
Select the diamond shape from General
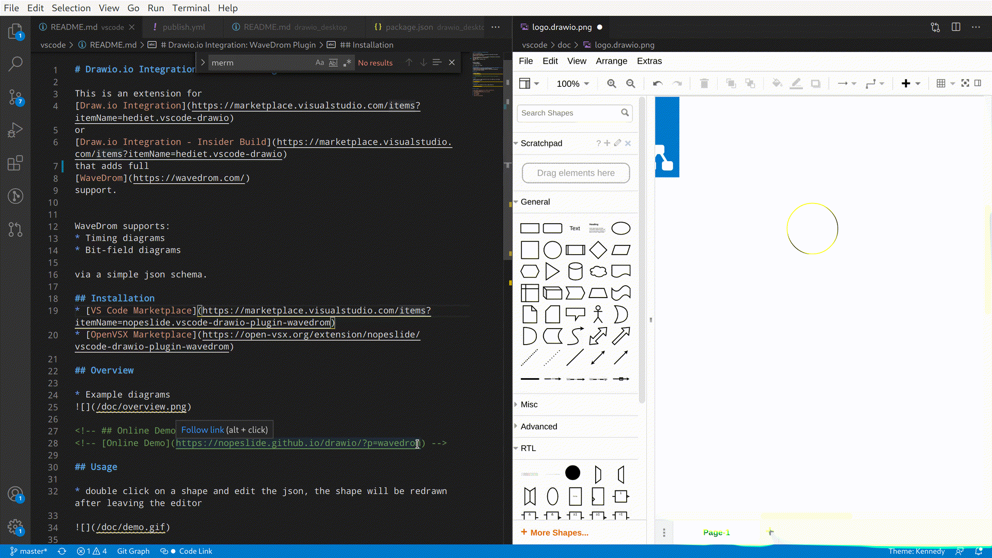pyautogui.click(x=598, y=250)
